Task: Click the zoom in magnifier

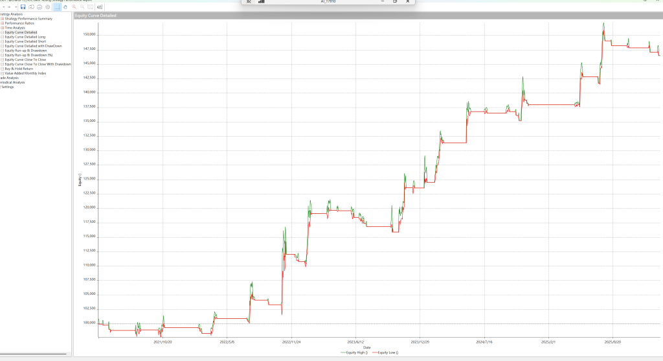Action: click(74, 6)
